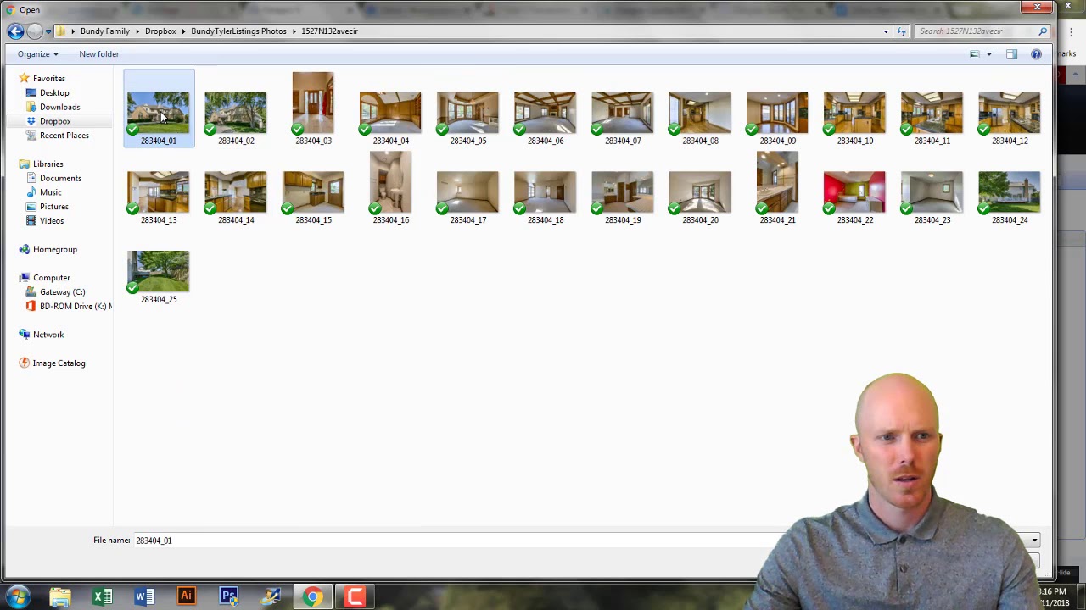This screenshot has width=1086, height=610.
Task: Select the 283404_21 bathroom photo
Action: pos(777,183)
